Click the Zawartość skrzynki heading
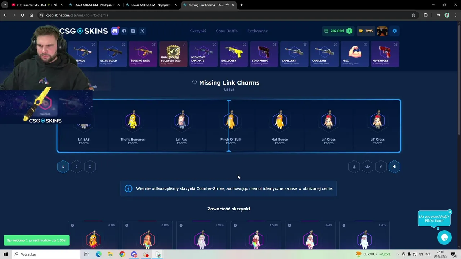Screen dimensions: 461x259 (229, 209)
